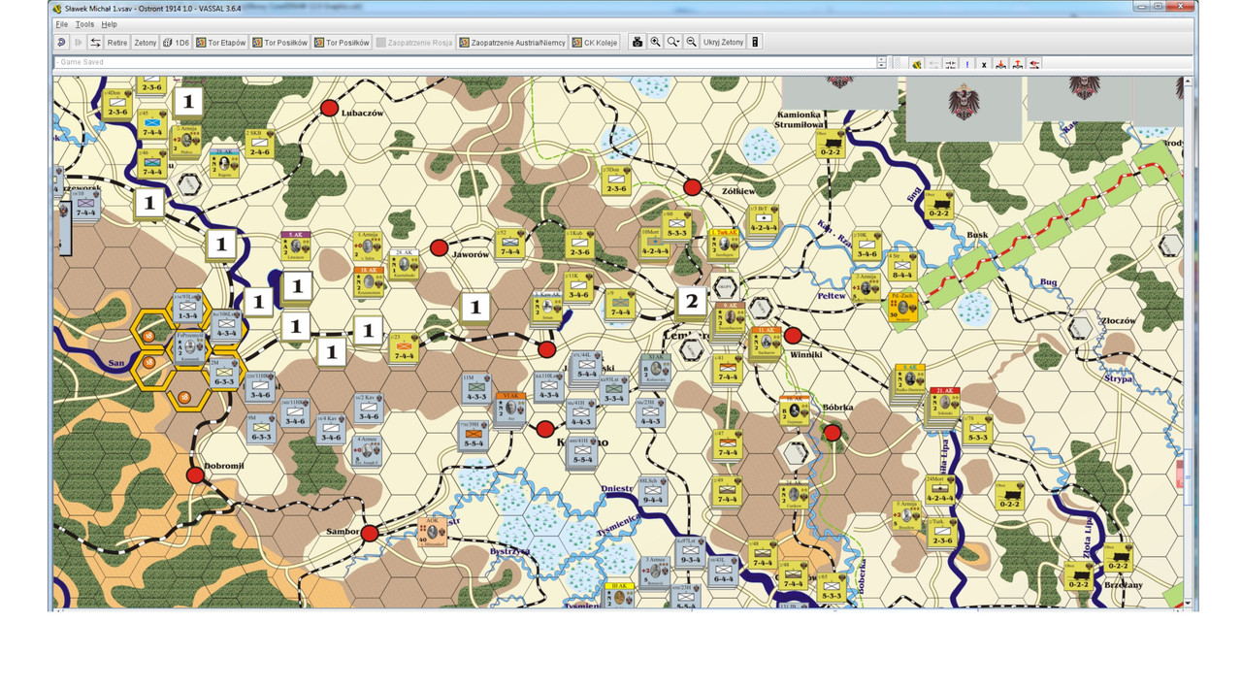Click the chat panel stepper arrows
Screen dimensions: 1242x688
(882, 62)
